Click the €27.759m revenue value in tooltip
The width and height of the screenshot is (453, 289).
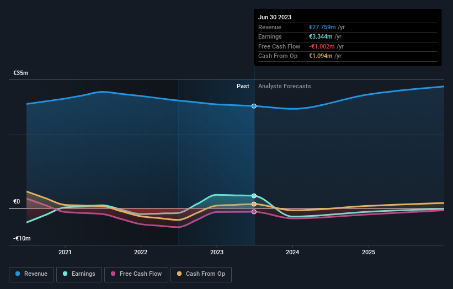[x=322, y=27]
